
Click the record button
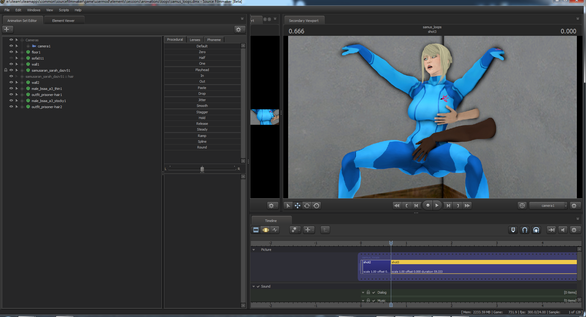point(428,206)
